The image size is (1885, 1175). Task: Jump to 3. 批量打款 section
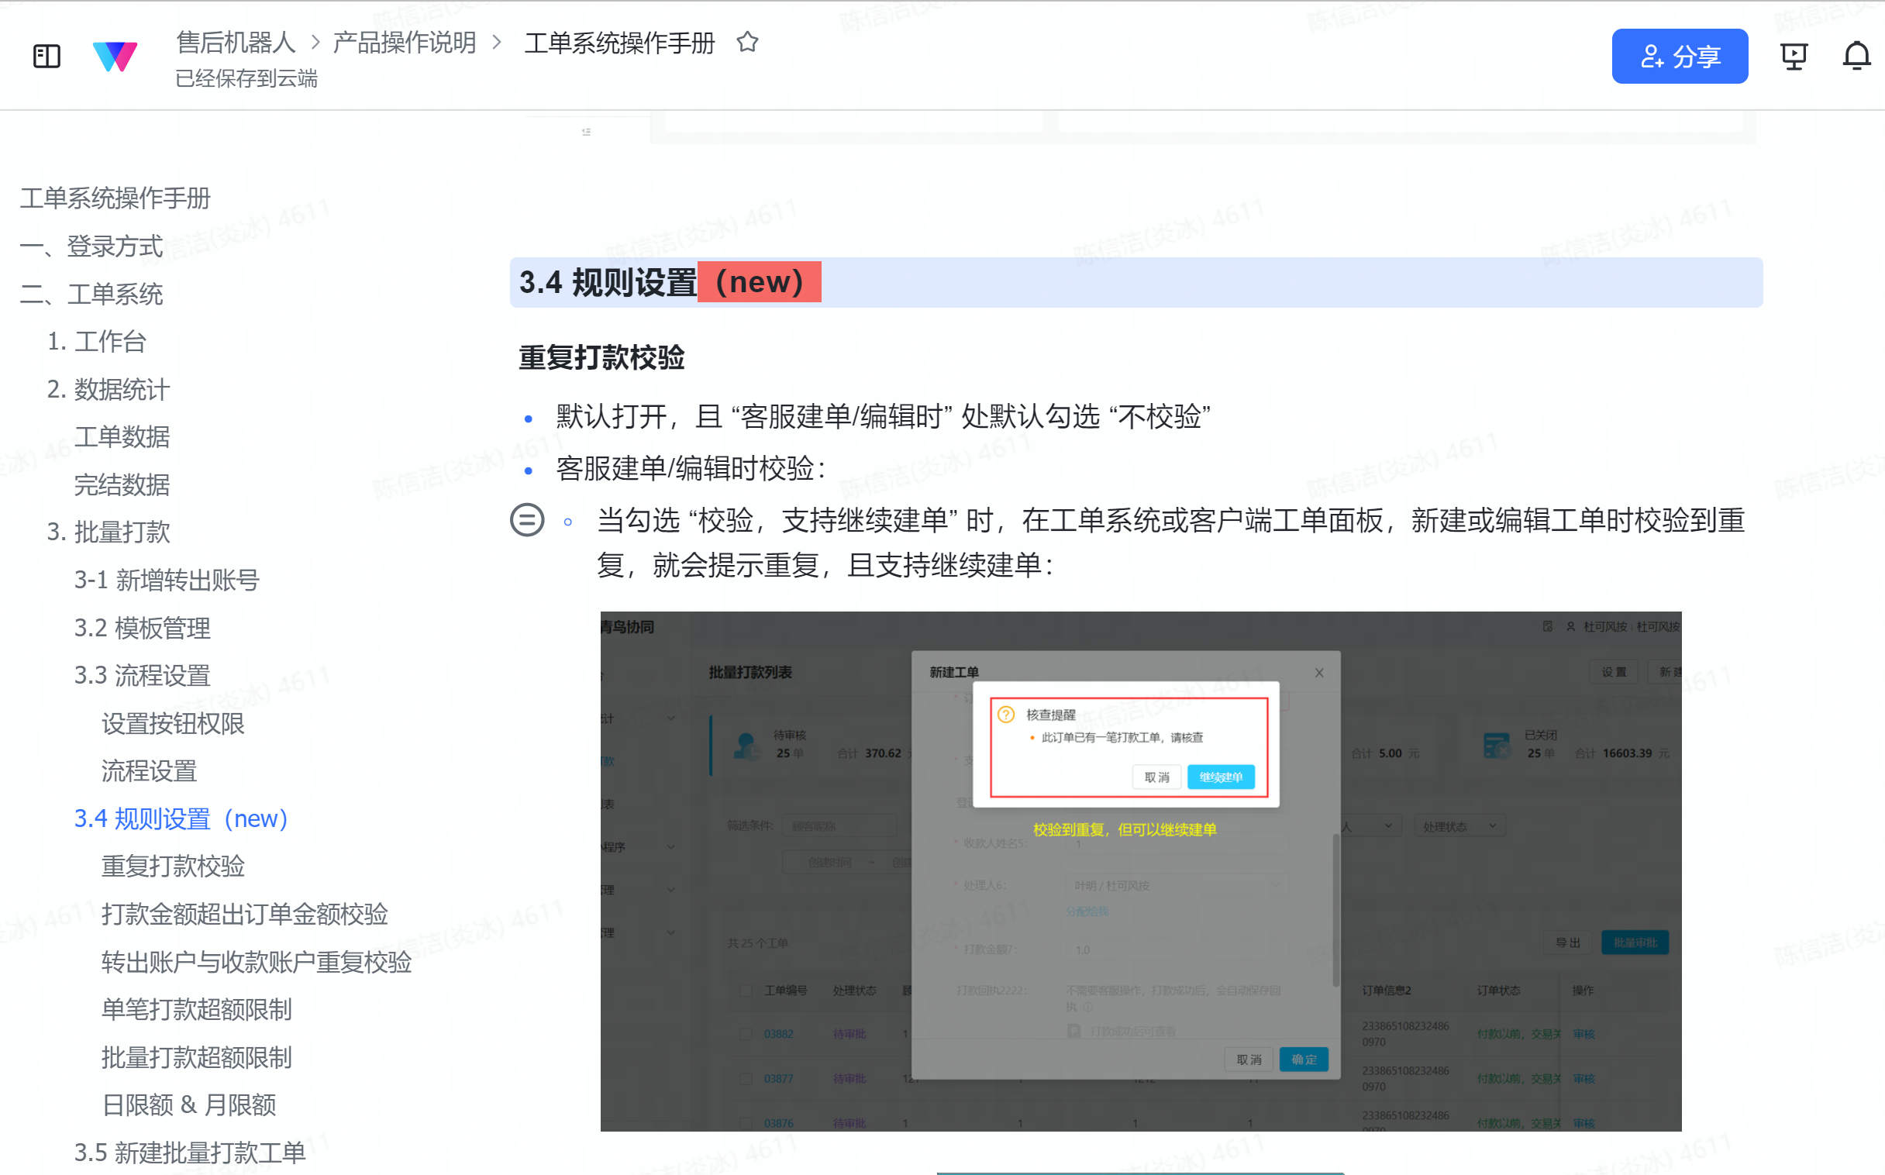(108, 532)
